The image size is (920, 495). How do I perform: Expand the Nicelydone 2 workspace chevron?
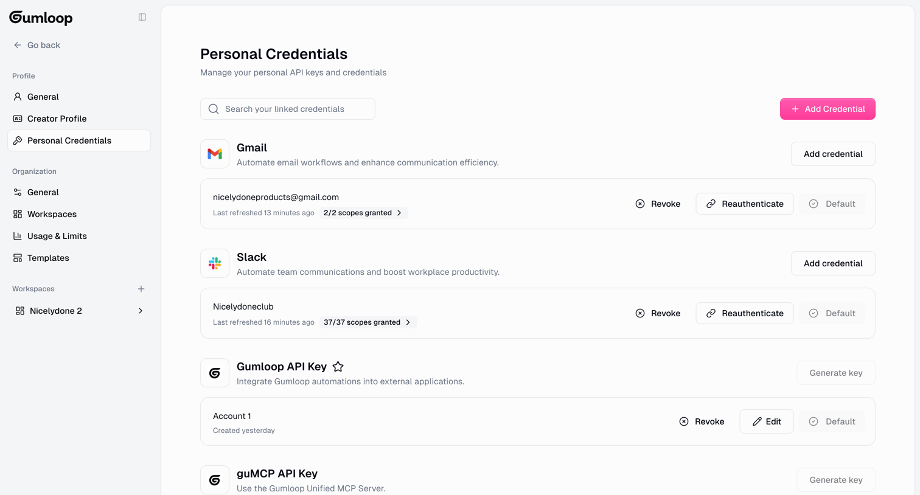click(141, 311)
